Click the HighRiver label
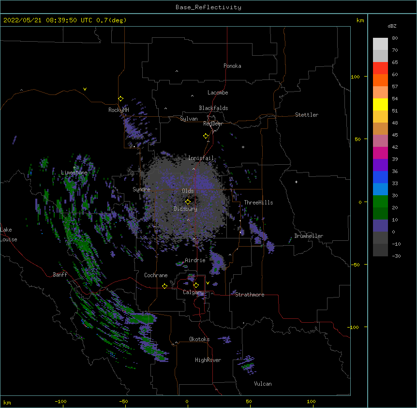Viewport: 417px width, 408px height. click(x=208, y=360)
